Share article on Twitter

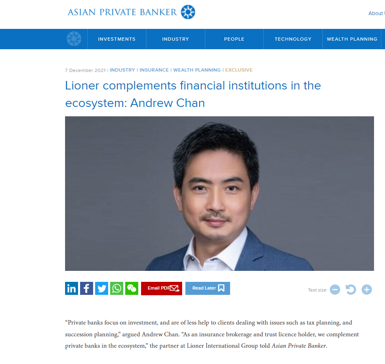(102, 288)
